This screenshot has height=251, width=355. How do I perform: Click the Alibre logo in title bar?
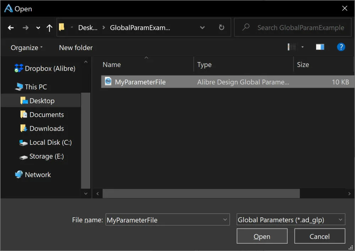pos(9,9)
